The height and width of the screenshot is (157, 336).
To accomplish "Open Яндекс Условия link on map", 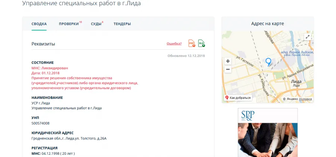I will (305, 99).
